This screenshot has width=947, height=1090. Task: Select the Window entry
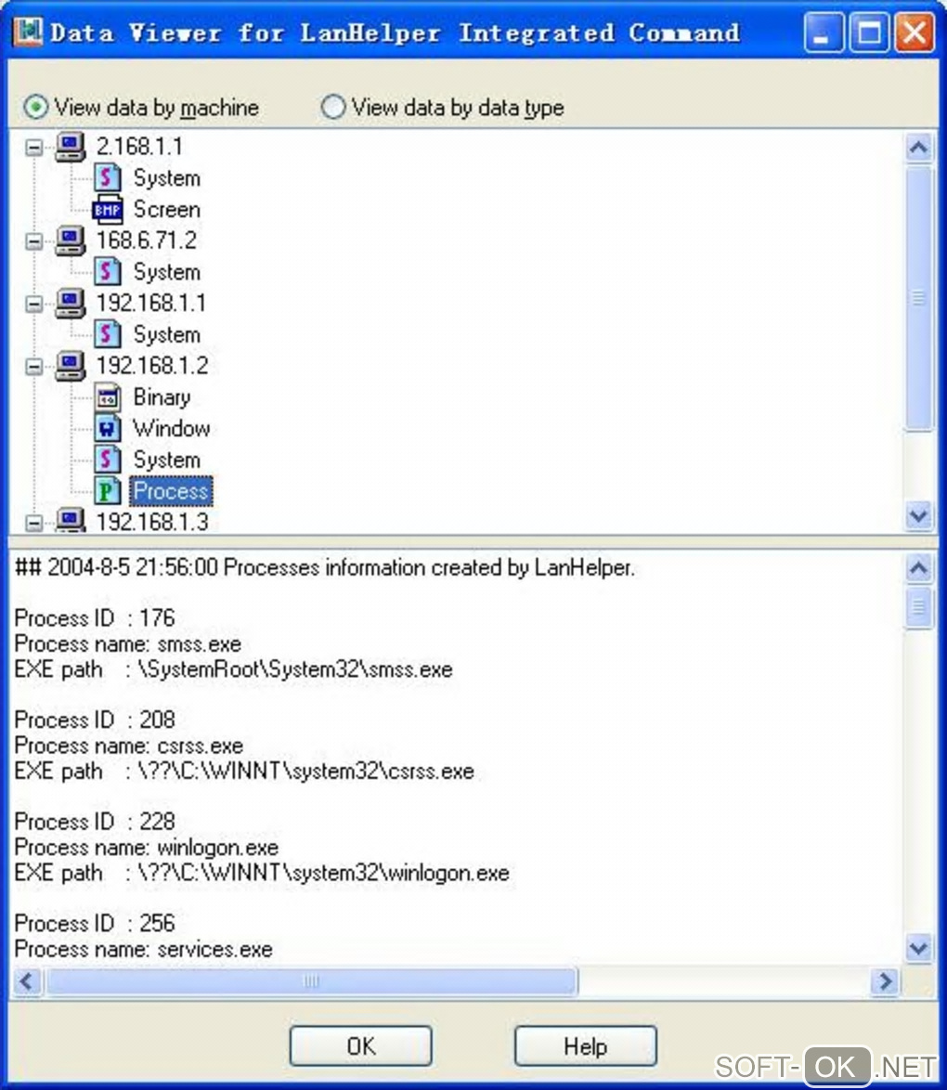click(172, 428)
